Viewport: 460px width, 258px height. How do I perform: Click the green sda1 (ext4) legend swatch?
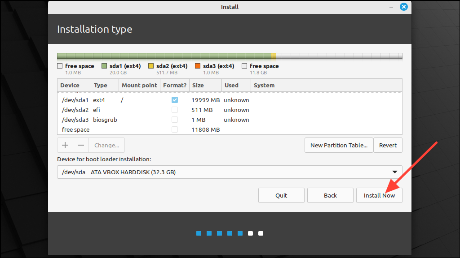[104, 66]
